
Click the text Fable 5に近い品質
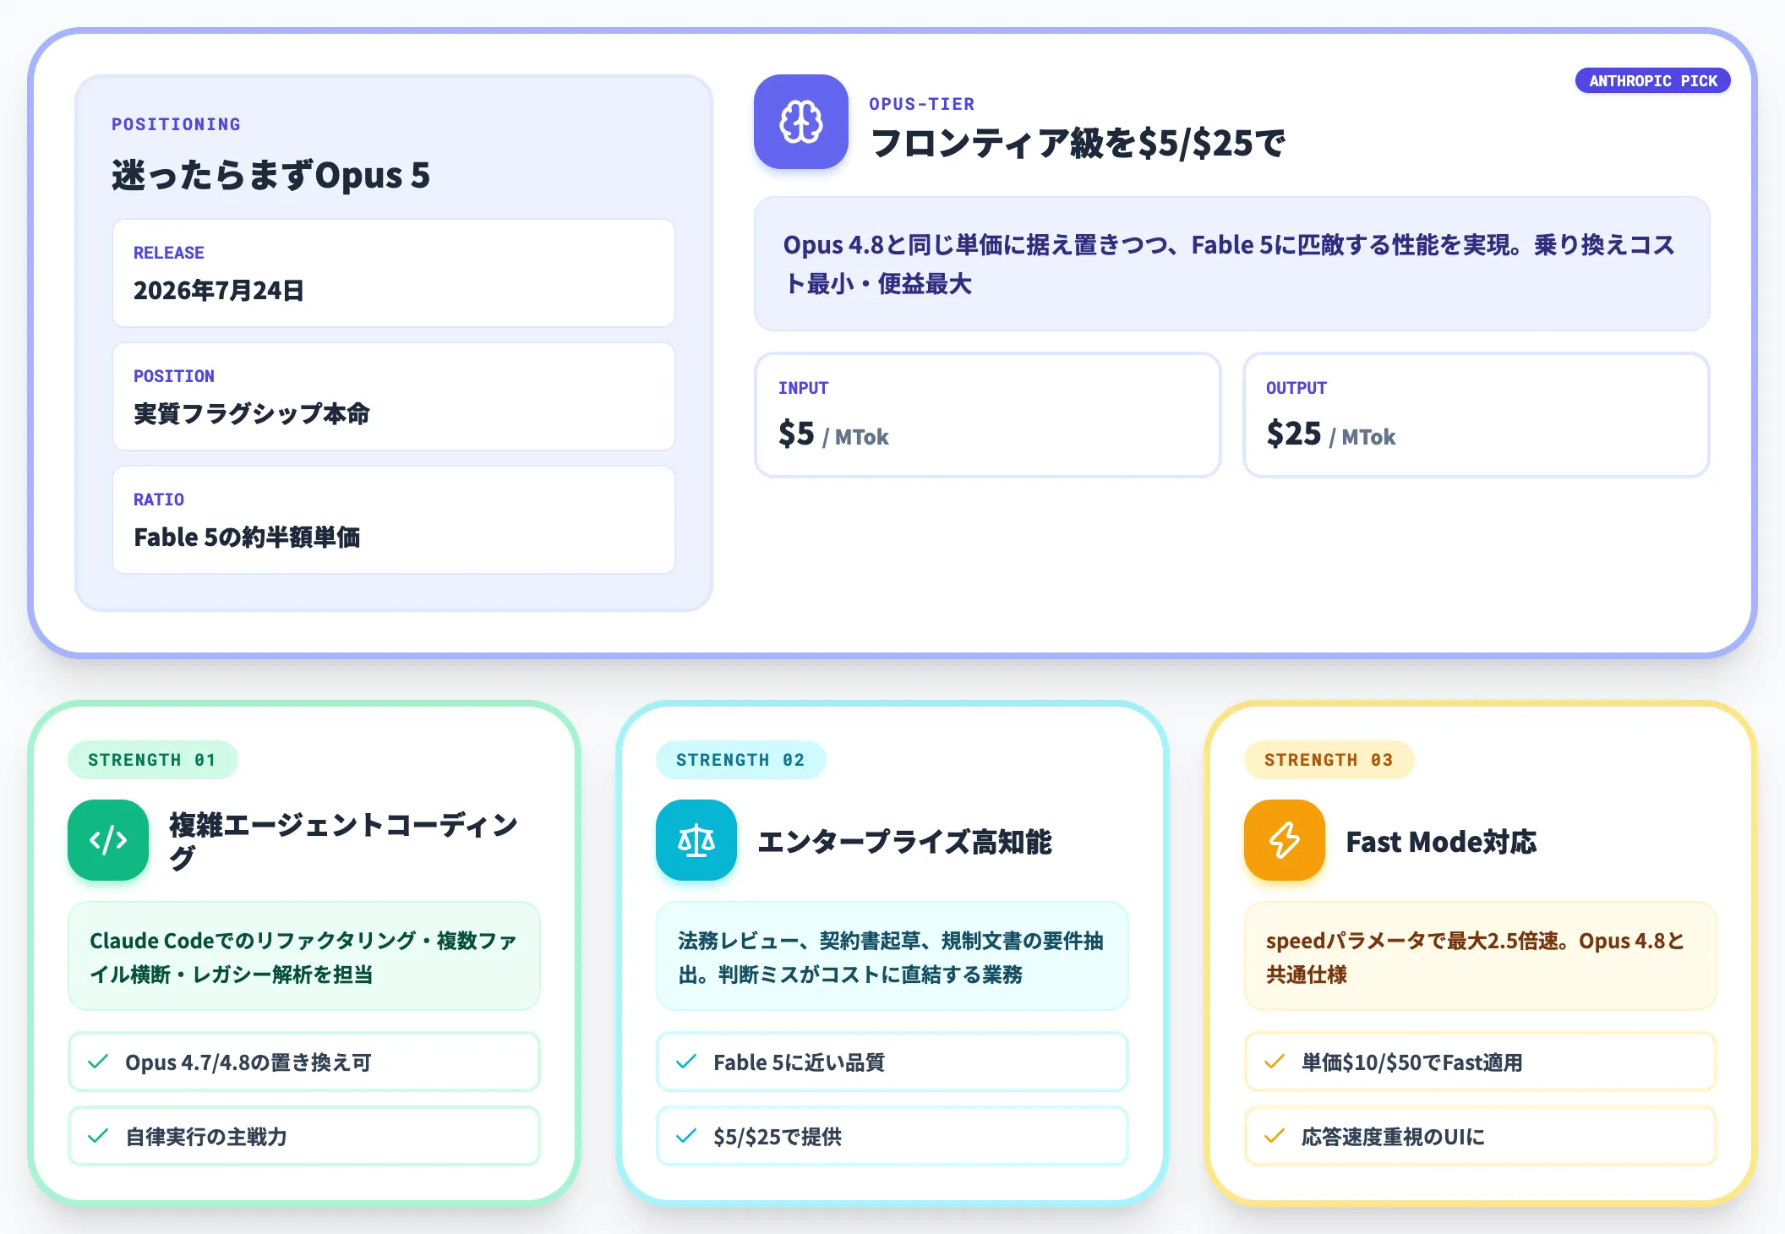coord(799,1062)
